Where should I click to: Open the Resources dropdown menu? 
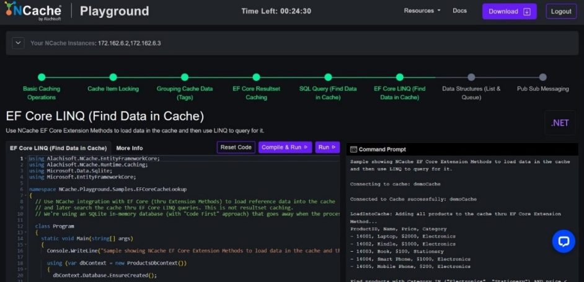click(422, 11)
